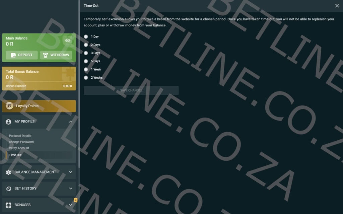Close the Time-Out panel
343x214 pixels.
point(337,6)
